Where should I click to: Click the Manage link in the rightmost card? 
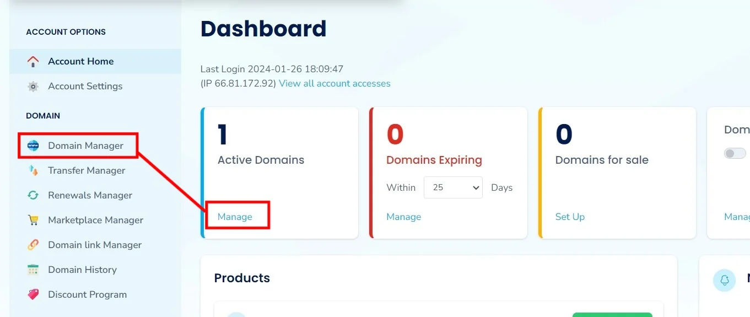click(x=737, y=217)
